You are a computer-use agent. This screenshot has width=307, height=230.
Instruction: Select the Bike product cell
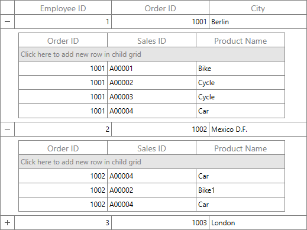point(240,69)
